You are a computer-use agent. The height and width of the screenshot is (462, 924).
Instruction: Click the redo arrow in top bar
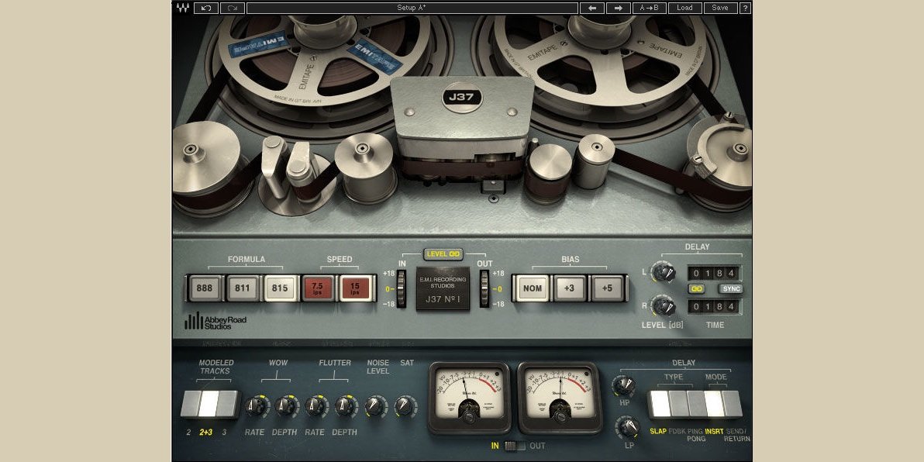[232, 8]
